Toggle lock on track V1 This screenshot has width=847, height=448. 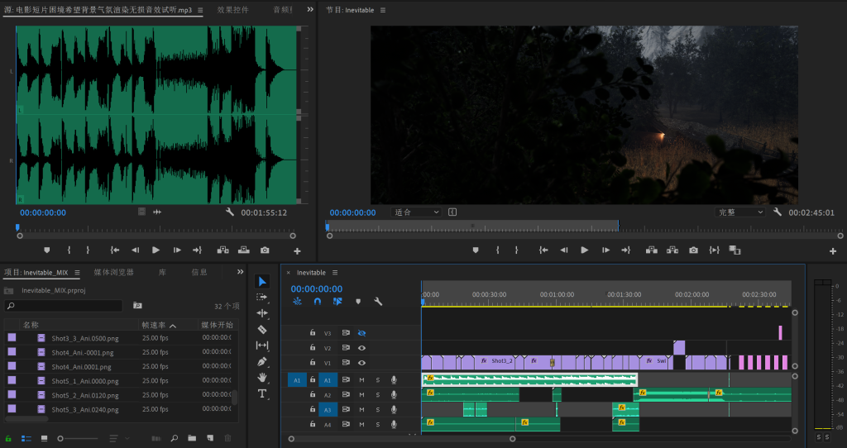(x=312, y=363)
